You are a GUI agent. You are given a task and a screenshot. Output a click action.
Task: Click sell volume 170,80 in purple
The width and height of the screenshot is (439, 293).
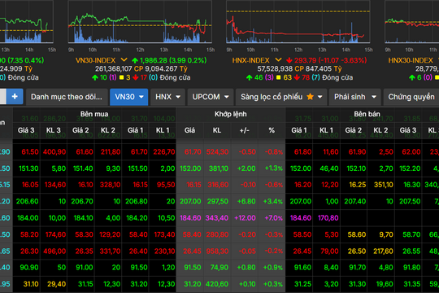(328, 218)
